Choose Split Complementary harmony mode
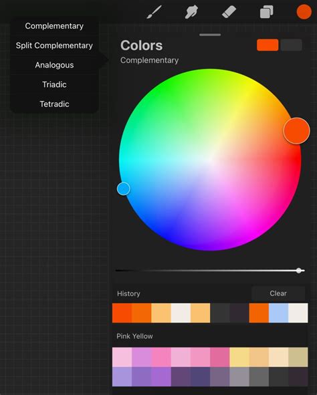 pyautogui.click(x=54, y=45)
